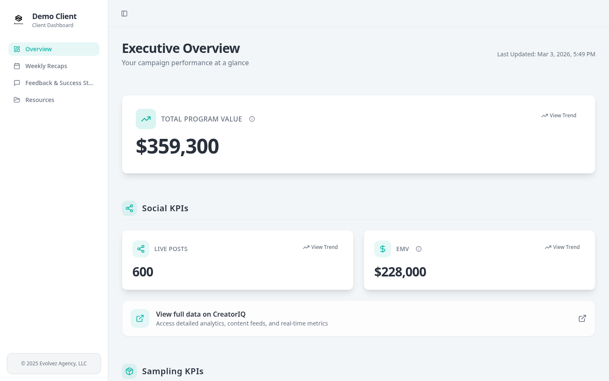Click the 2025 Evolvez Agency copyright badge
Screen dimensions: 609x381
(54, 363)
